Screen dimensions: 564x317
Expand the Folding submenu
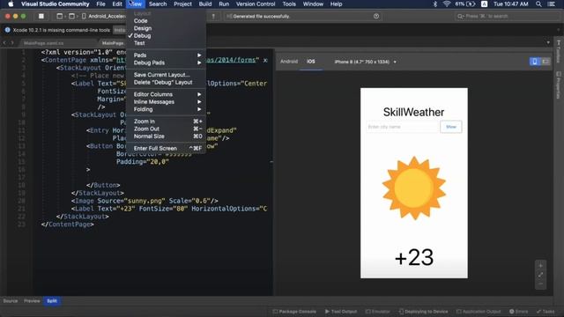(167, 109)
